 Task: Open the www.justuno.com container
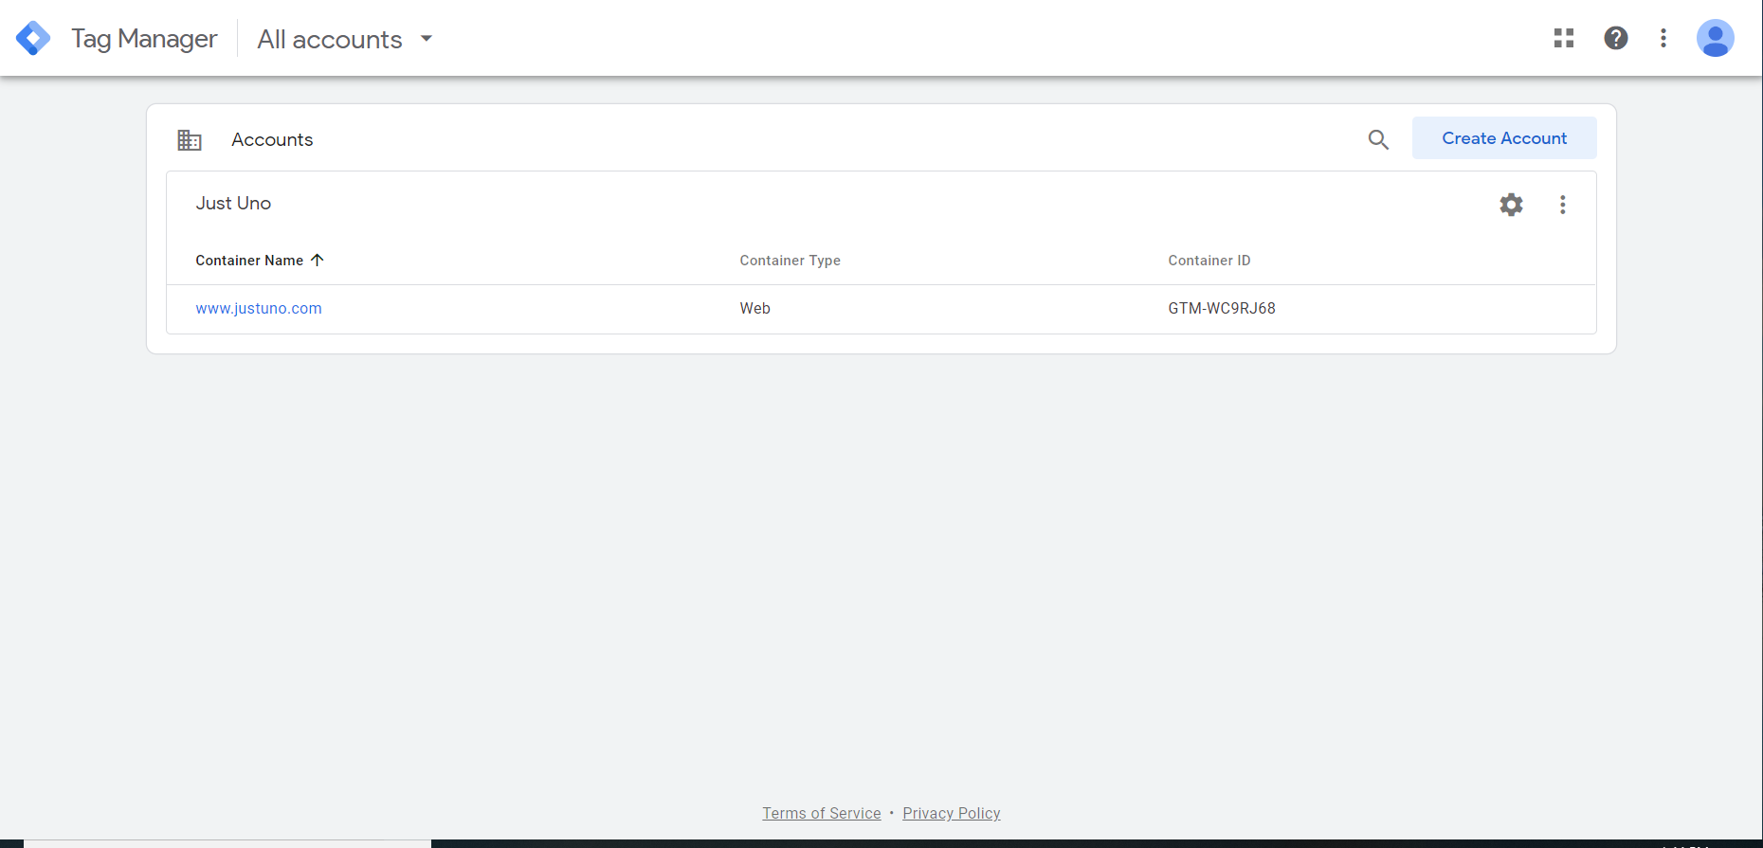click(x=259, y=309)
